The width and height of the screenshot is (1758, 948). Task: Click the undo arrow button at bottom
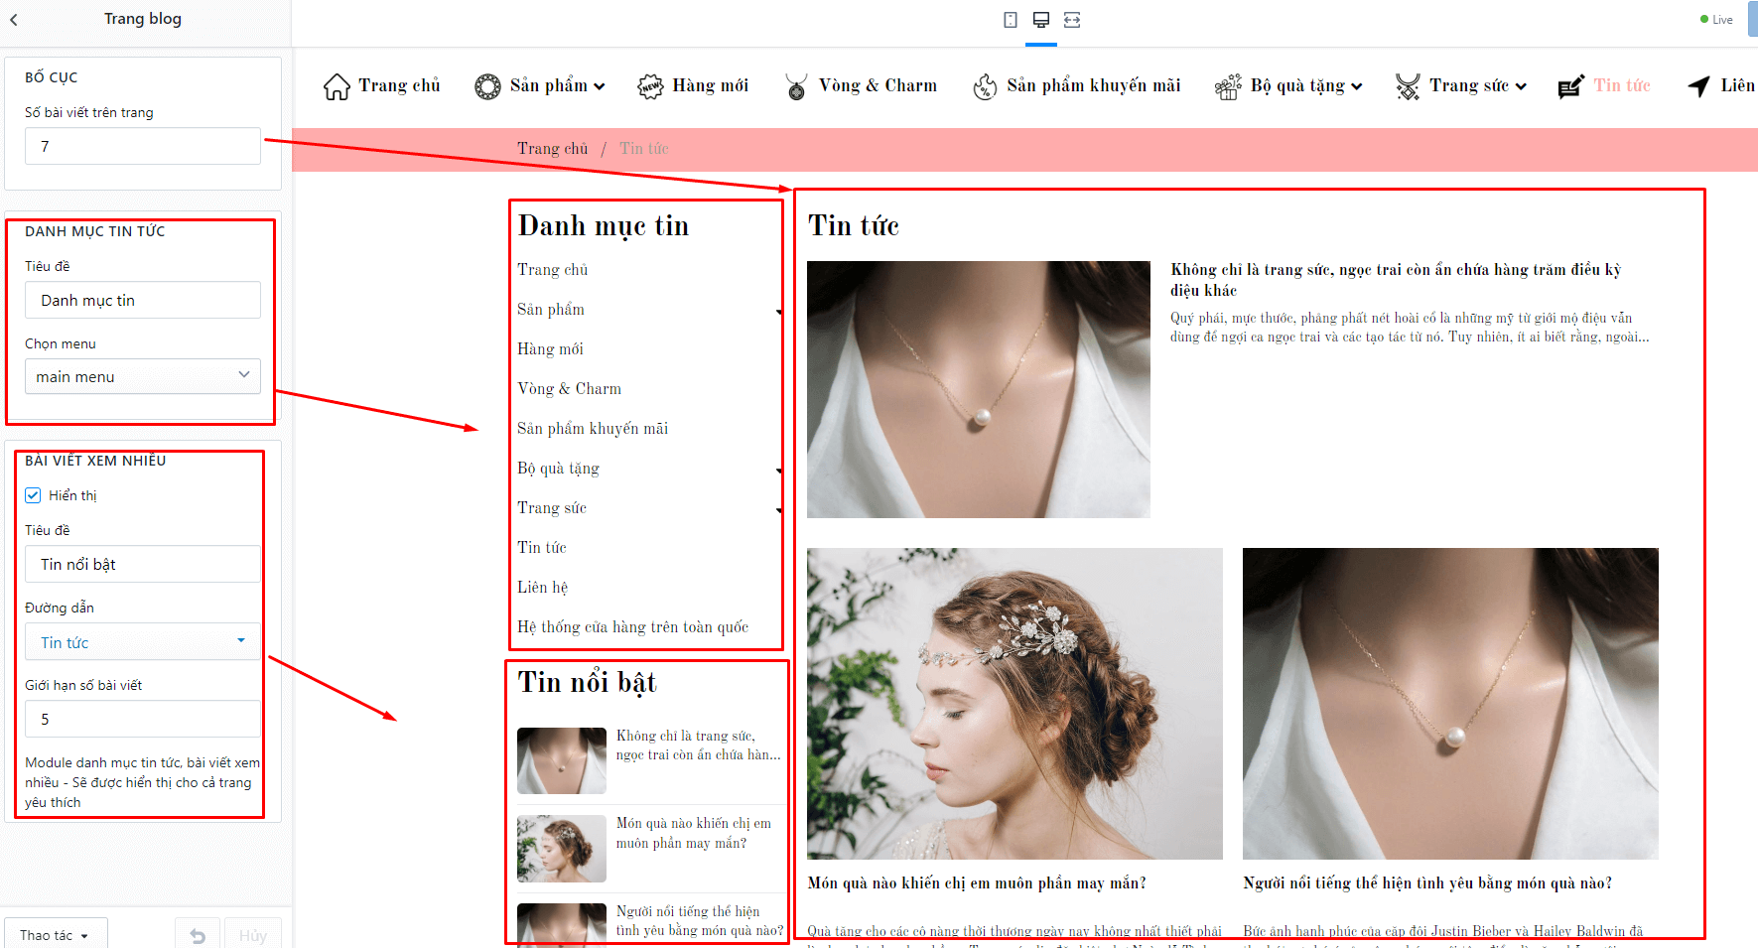(198, 935)
